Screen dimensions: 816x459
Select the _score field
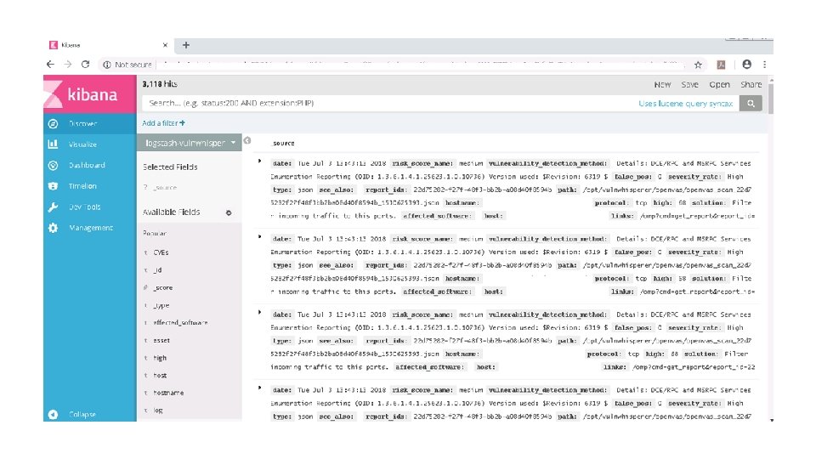pos(162,288)
